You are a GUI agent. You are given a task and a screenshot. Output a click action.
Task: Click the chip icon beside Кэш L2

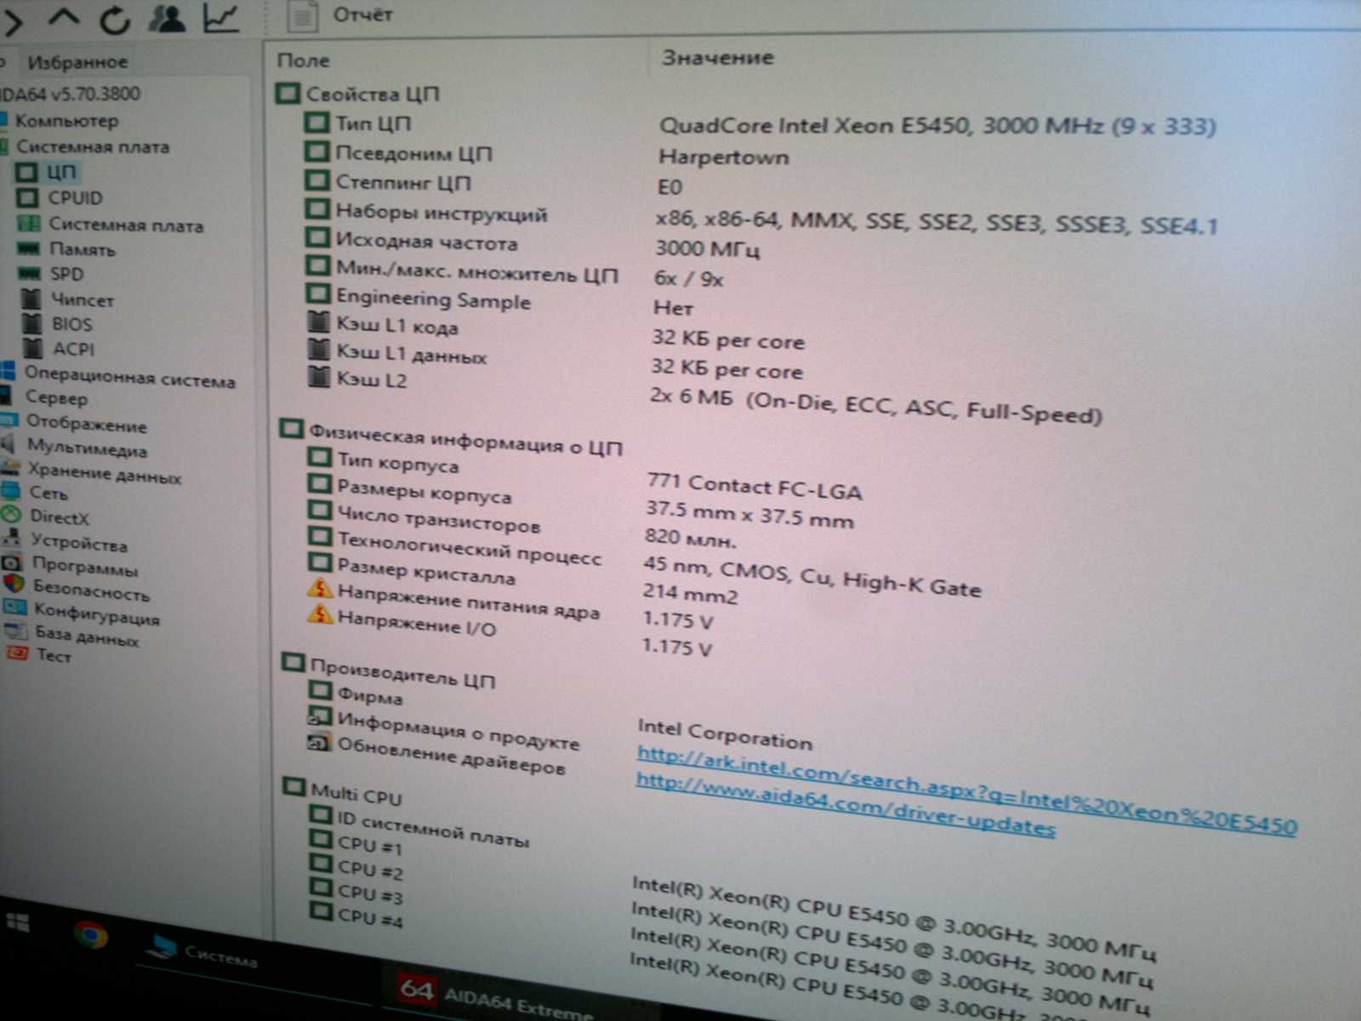pos(318,376)
